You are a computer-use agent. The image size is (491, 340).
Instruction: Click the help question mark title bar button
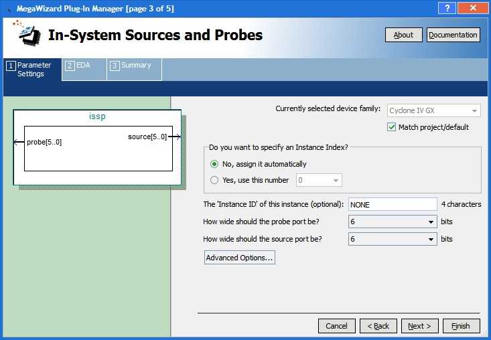447,8
